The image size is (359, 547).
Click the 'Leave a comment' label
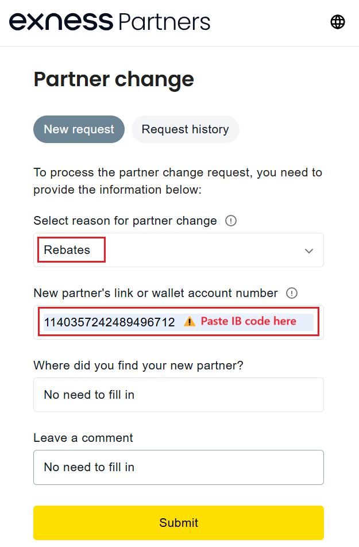click(x=83, y=438)
